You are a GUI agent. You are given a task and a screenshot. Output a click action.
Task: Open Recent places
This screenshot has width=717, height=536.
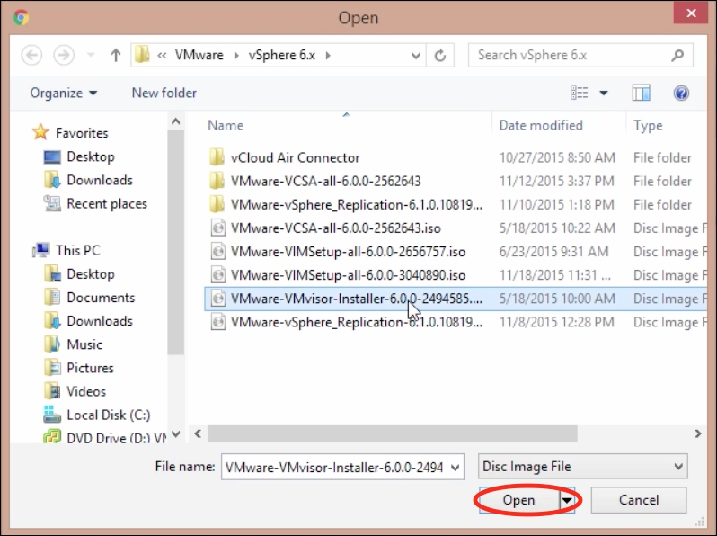pos(95,203)
